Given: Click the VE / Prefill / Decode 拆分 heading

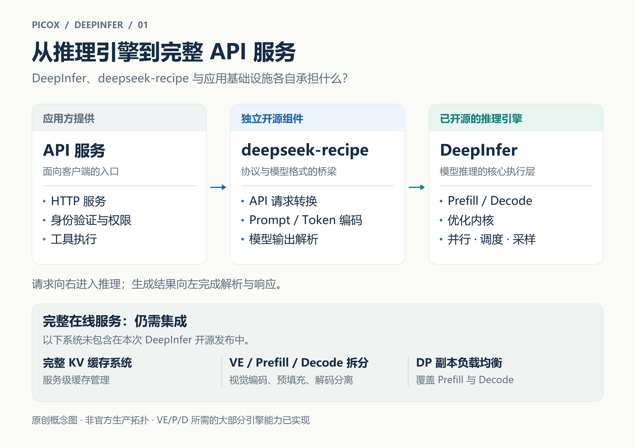Looking at the screenshot, I should pyautogui.click(x=299, y=363).
